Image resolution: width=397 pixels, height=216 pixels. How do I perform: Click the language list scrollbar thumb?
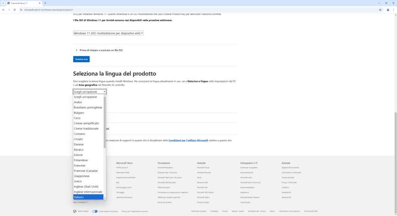tap(105, 122)
